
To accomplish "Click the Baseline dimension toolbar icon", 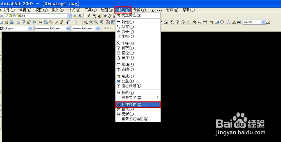I will [200, 22].
